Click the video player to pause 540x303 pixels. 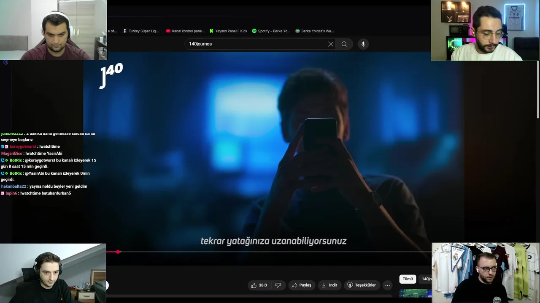click(273, 151)
